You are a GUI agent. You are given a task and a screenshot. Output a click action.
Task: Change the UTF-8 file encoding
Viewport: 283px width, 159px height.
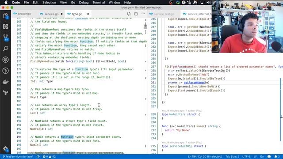point(246,157)
